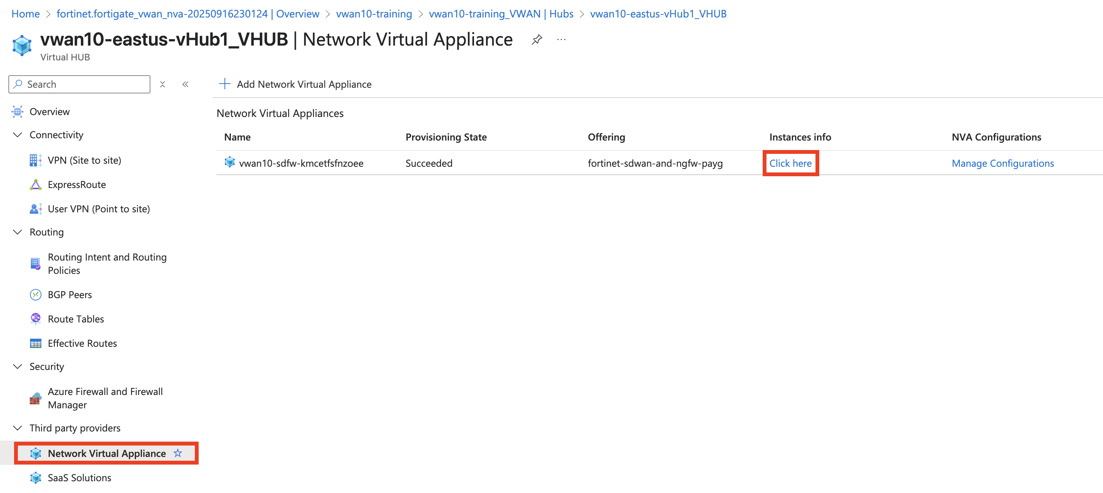
Task: Click the 'Click here' instances info link
Action: [790, 163]
